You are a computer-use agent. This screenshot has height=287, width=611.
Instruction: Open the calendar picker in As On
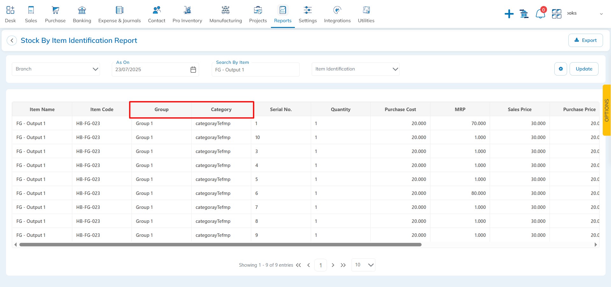point(193,70)
